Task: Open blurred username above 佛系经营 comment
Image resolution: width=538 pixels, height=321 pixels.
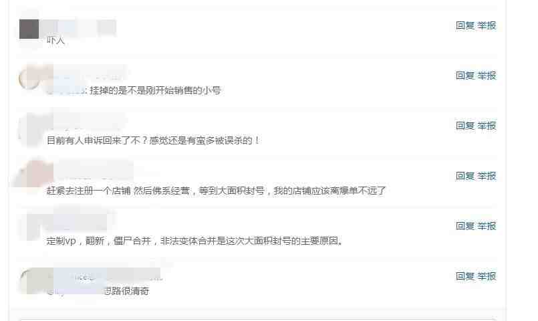Action: (93, 172)
